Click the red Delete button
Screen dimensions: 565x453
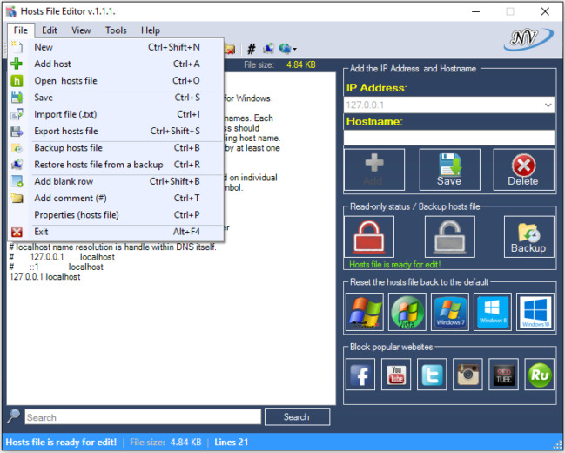point(523,169)
